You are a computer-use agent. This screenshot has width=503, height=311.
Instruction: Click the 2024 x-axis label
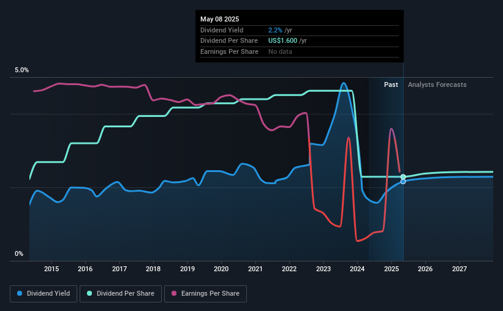(357, 269)
